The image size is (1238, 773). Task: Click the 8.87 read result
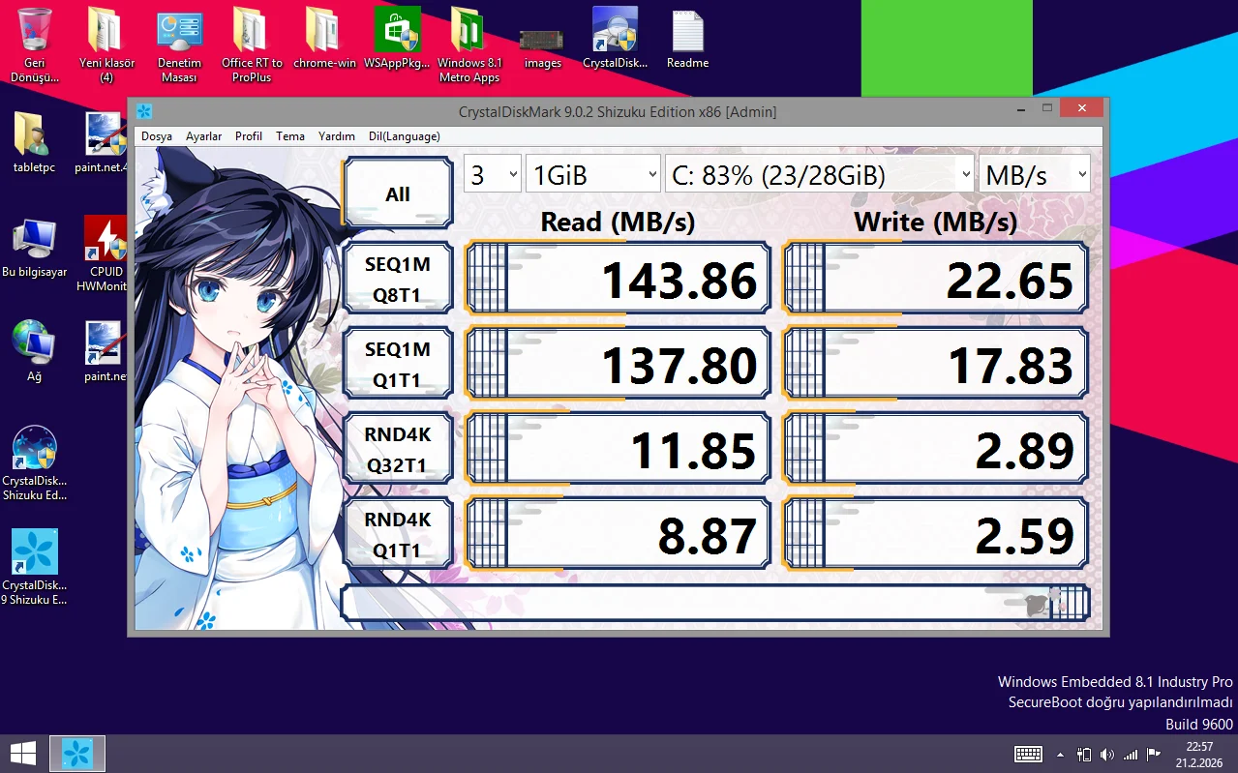click(x=619, y=534)
